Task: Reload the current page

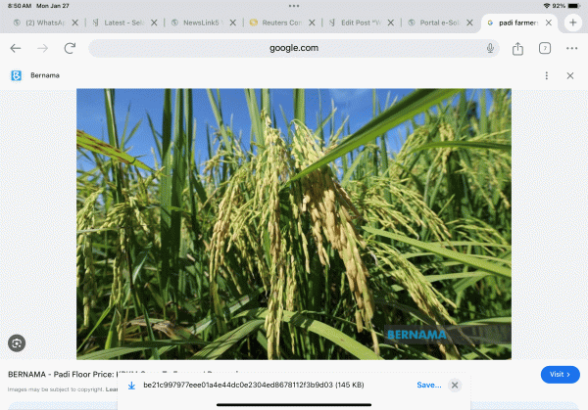Action: 70,48
